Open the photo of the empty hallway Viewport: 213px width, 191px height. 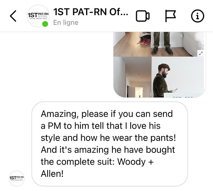click(133, 77)
